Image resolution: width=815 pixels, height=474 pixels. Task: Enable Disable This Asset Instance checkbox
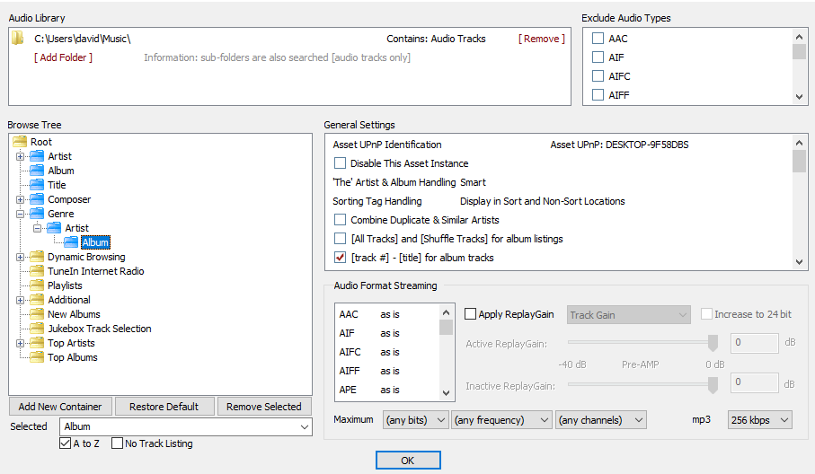point(340,163)
